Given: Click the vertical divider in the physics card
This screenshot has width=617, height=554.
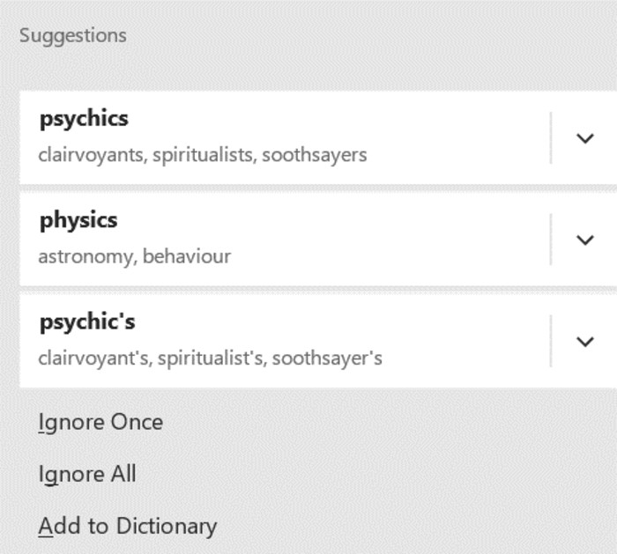Looking at the screenshot, I should 551,240.
